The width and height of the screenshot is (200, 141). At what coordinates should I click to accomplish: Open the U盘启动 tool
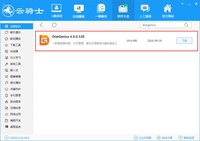point(57,11)
